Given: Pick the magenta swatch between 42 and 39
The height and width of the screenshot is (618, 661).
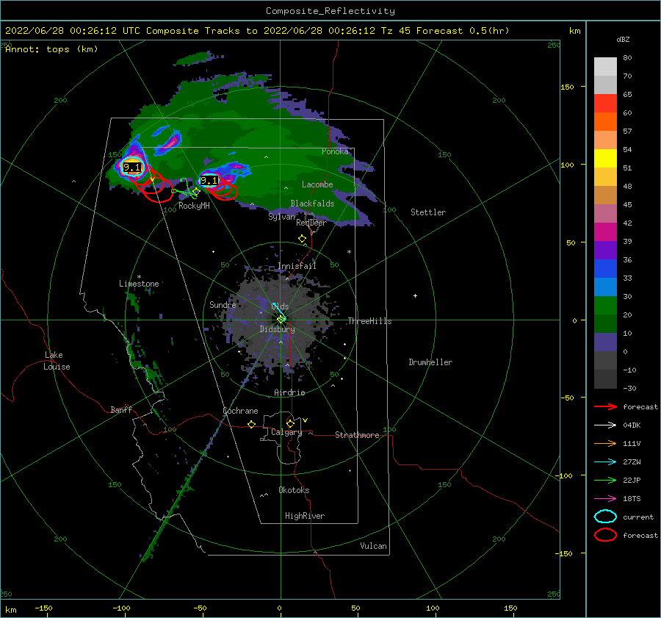Looking at the screenshot, I should [x=605, y=232].
